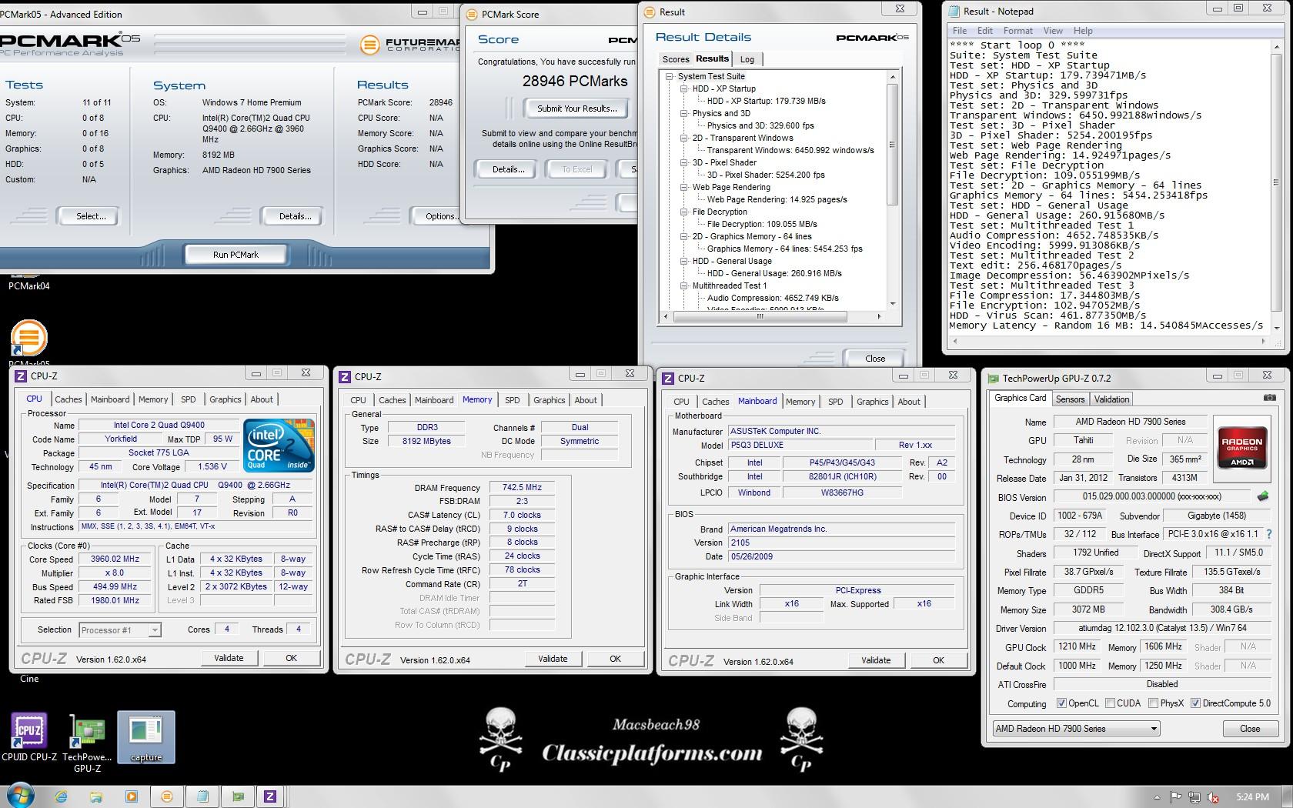
Task: Collapse 2D - Transparent Windows node
Action: [683, 138]
